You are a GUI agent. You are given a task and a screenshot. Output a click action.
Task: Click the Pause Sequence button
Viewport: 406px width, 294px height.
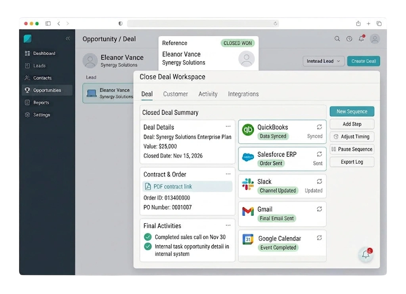click(352, 149)
